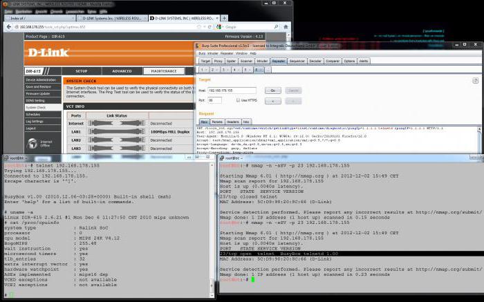
Task: Open the Help menu in Burp Suite
Action: click(253, 53)
